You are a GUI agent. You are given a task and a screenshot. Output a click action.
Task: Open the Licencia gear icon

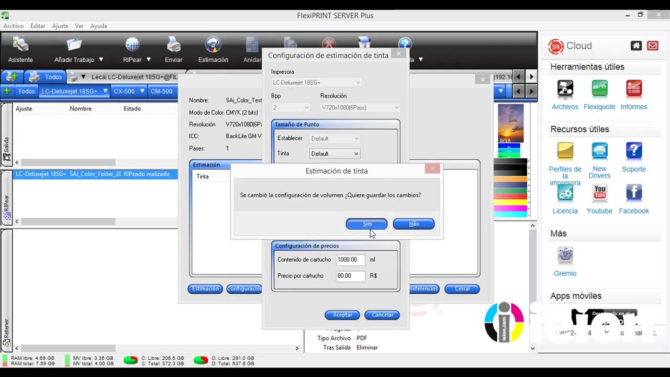pyautogui.click(x=565, y=193)
